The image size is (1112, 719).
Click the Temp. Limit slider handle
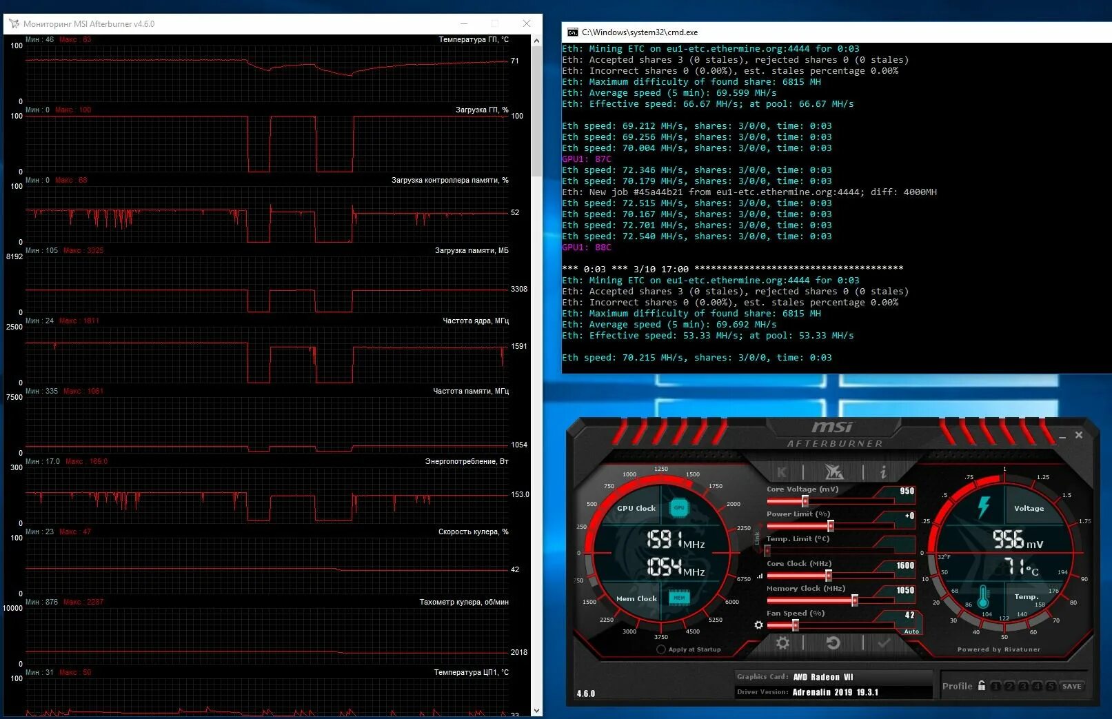click(x=767, y=551)
